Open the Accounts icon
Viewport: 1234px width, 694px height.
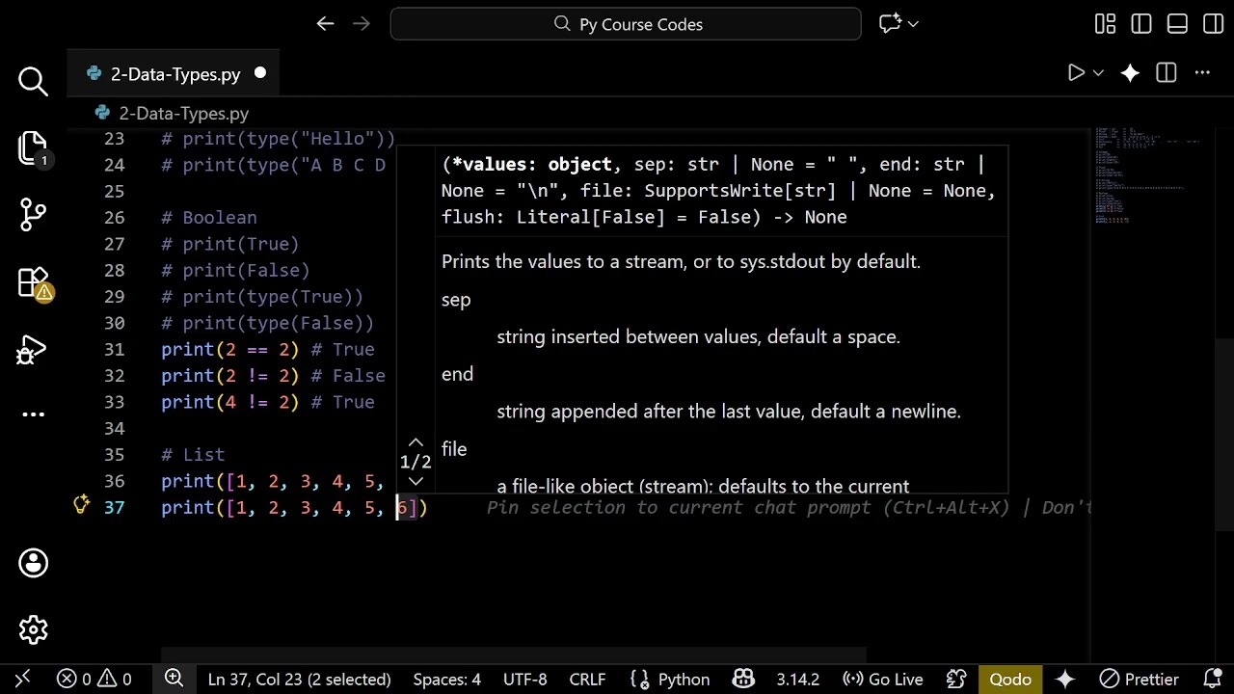pyautogui.click(x=33, y=563)
